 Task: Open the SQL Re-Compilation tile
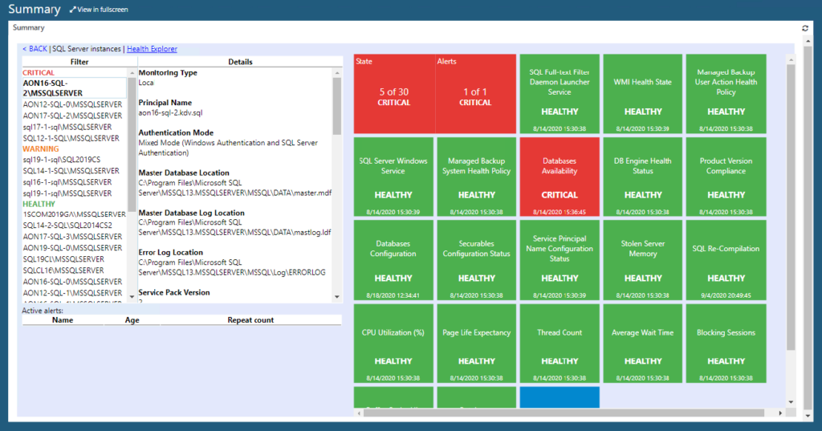click(x=726, y=260)
